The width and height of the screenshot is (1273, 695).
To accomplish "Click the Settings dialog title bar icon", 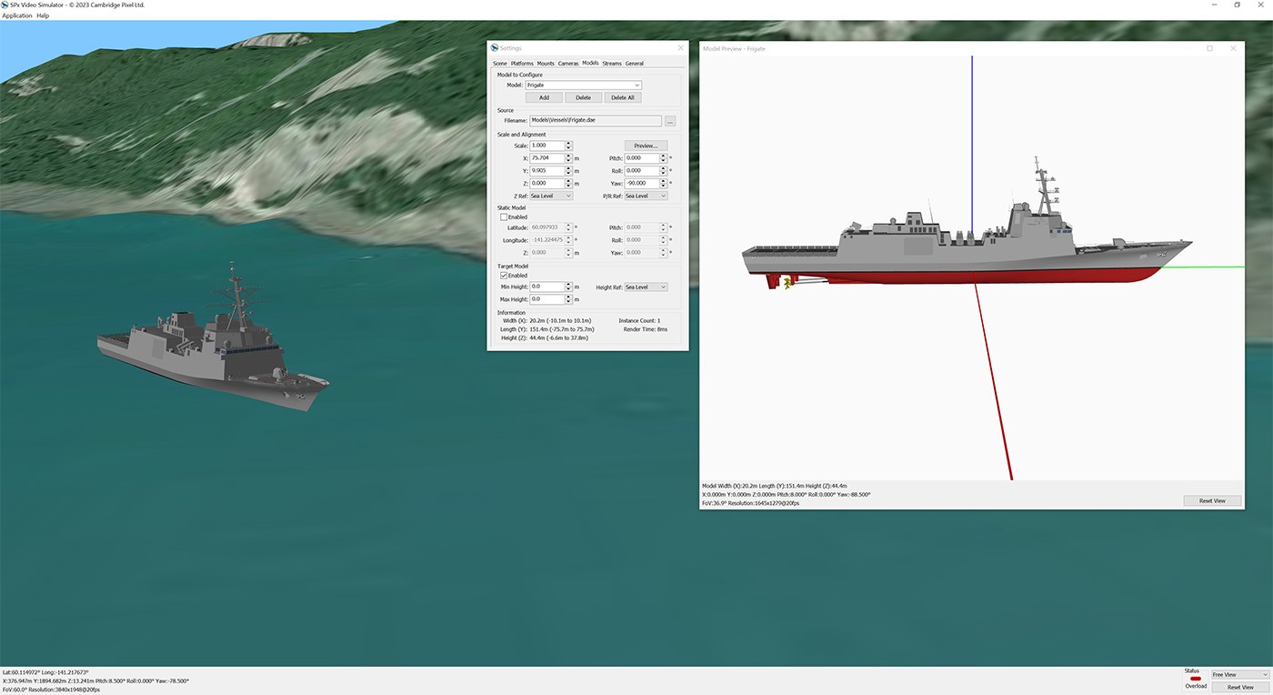I will pos(496,47).
